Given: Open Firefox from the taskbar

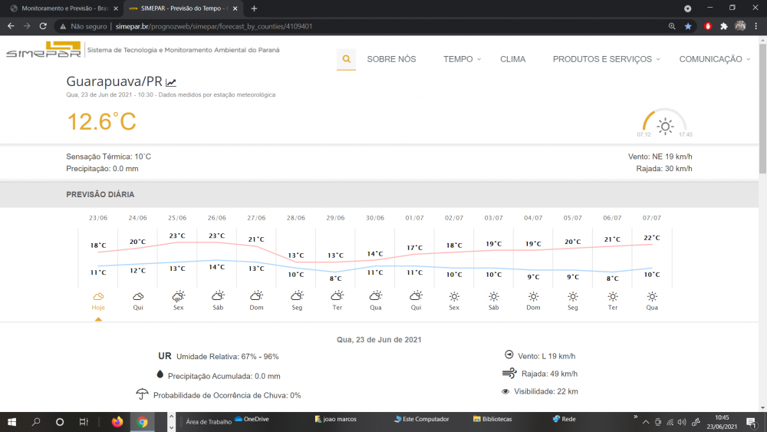Looking at the screenshot, I should [x=117, y=421].
